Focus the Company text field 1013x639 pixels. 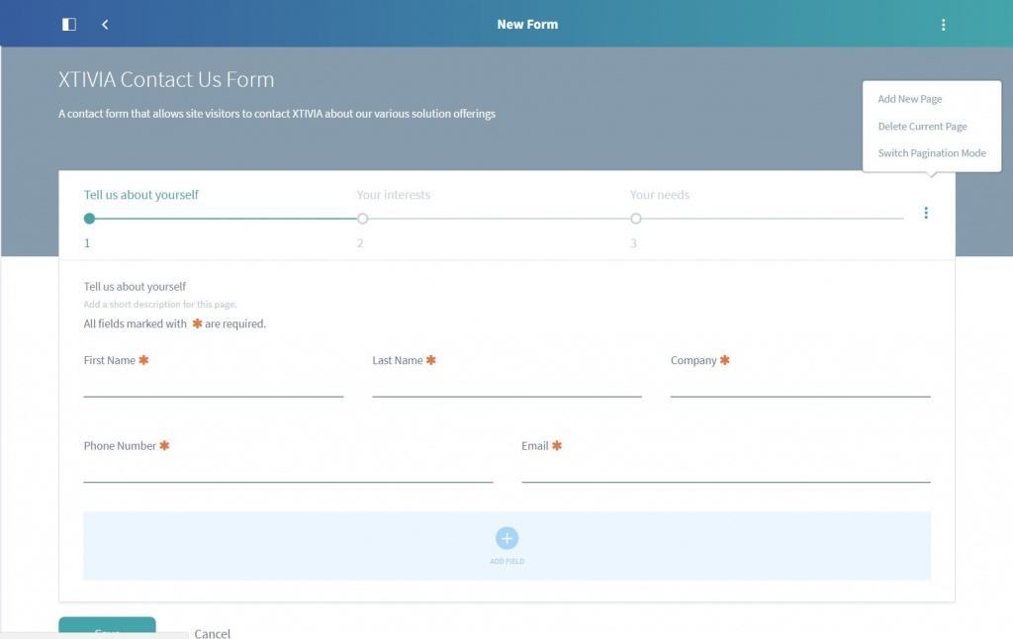799,386
